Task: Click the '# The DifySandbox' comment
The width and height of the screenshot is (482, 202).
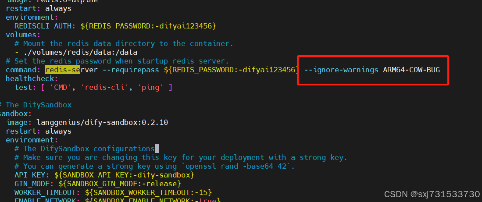Action: click(36, 105)
